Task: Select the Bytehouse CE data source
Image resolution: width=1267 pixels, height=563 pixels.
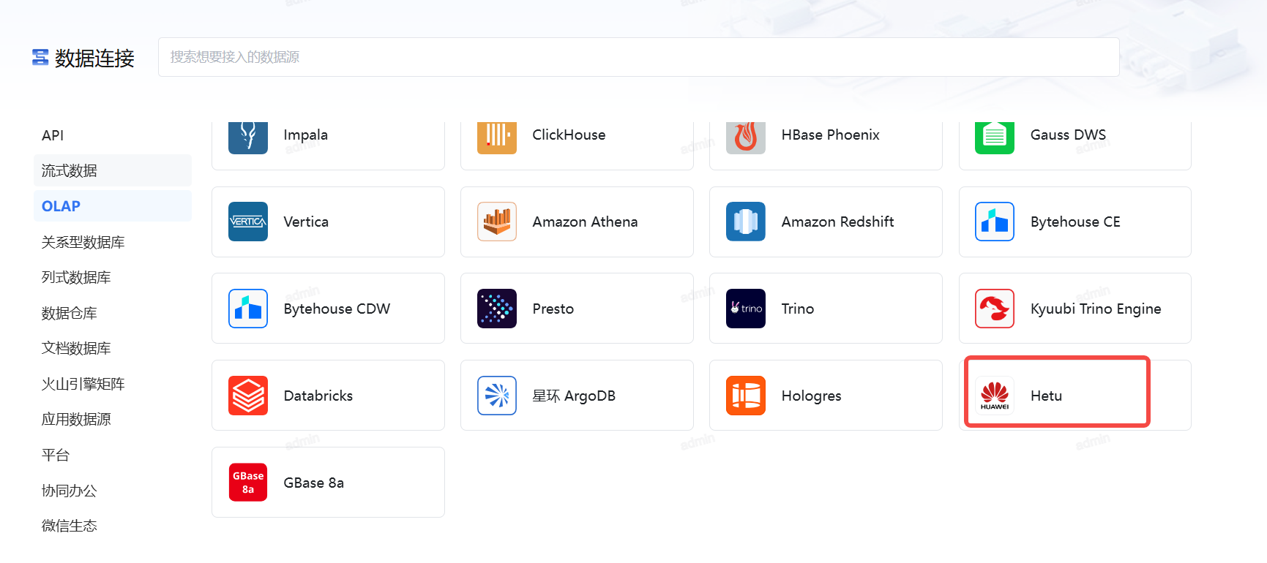Action: [x=1074, y=222]
